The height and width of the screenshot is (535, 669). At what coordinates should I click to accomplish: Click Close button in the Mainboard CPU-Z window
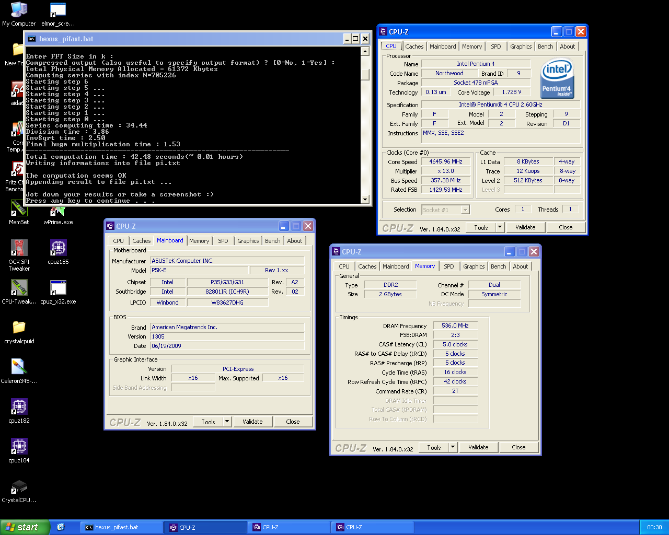point(293,422)
